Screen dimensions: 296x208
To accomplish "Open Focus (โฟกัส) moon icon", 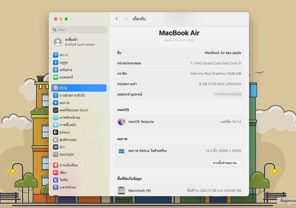I will [x=56, y=180].
